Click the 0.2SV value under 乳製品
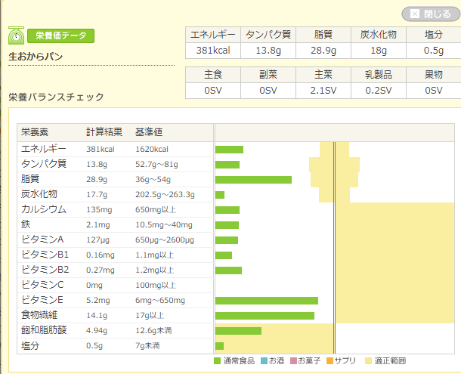 [379, 91]
